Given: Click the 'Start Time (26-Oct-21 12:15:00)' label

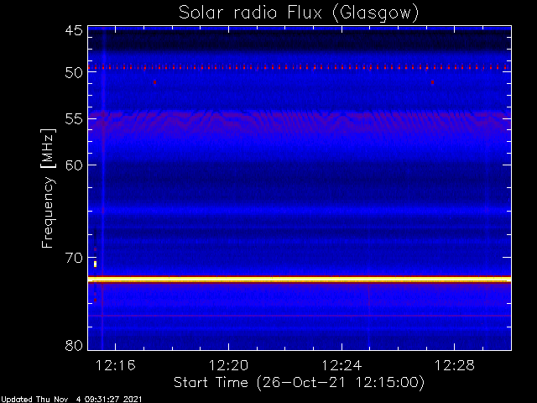Looking at the screenshot, I should pos(299,383).
